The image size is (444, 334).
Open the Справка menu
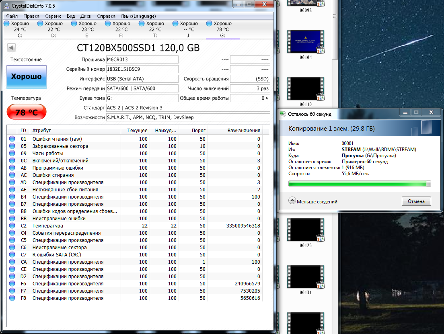coord(106,16)
